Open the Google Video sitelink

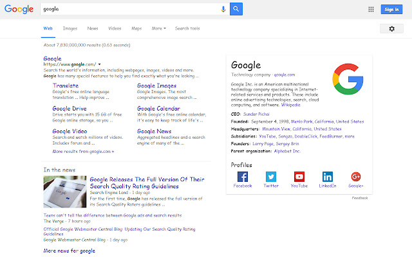click(x=70, y=131)
